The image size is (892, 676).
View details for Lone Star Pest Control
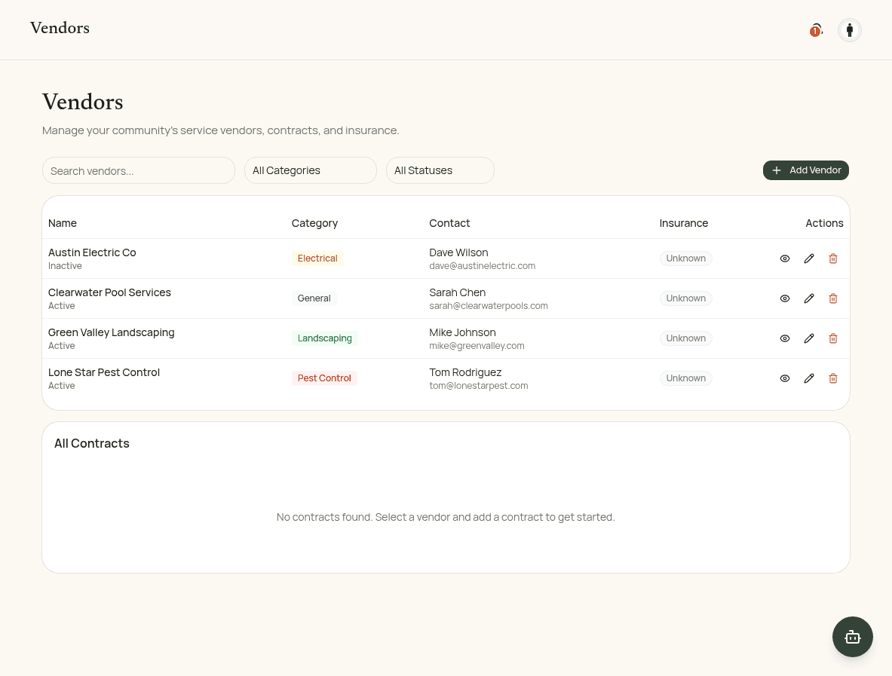[x=784, y=378]
